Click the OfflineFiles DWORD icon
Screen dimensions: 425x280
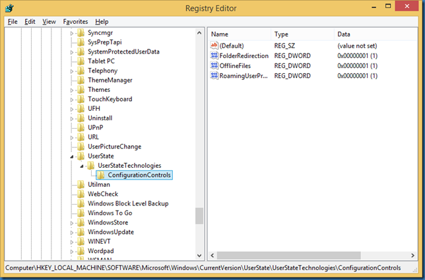coord(214,65)
